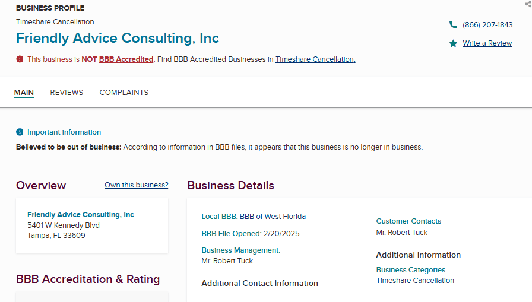This screenshot has width=532, height=302.
Task: Click the Important Information label
Action: (x=64, y=132)
